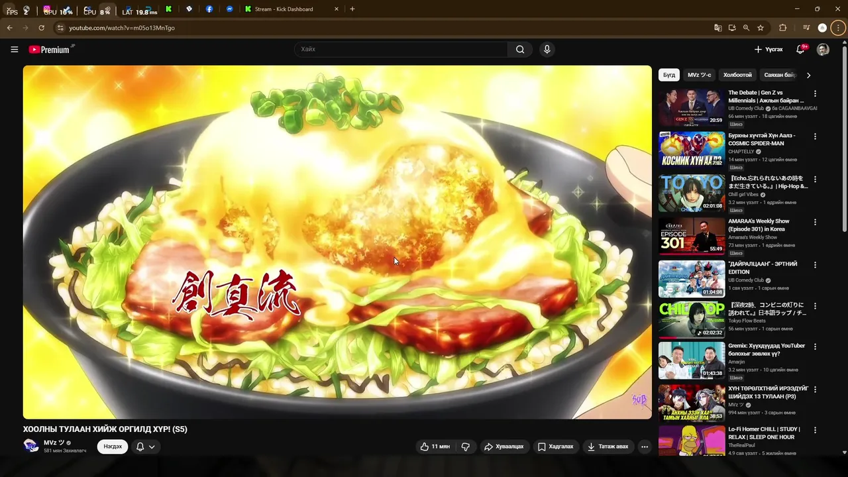Open options for 13 ТУЛААН video
The width and height of the screenshot is (848, 477).
(815, 390)
